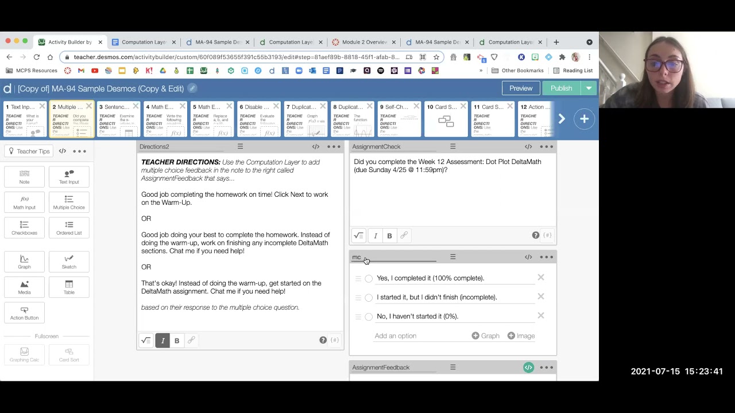Bookmark this page star icon
Image resolution: width=735 pixels, height=413 pixels.
pyautogui.click(x=436, y=57)
